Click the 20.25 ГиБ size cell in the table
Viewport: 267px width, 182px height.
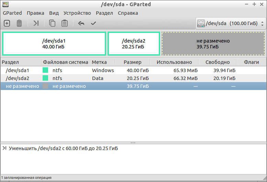(x=138, y=78)
